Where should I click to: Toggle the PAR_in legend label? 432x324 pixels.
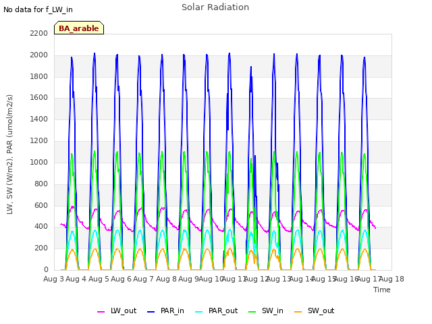tap(172, 310)
